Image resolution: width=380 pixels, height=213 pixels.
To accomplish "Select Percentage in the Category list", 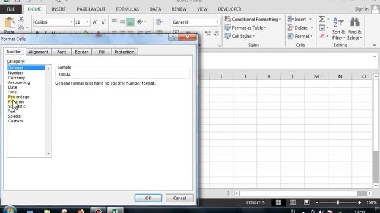I will (x=18, y=97).
